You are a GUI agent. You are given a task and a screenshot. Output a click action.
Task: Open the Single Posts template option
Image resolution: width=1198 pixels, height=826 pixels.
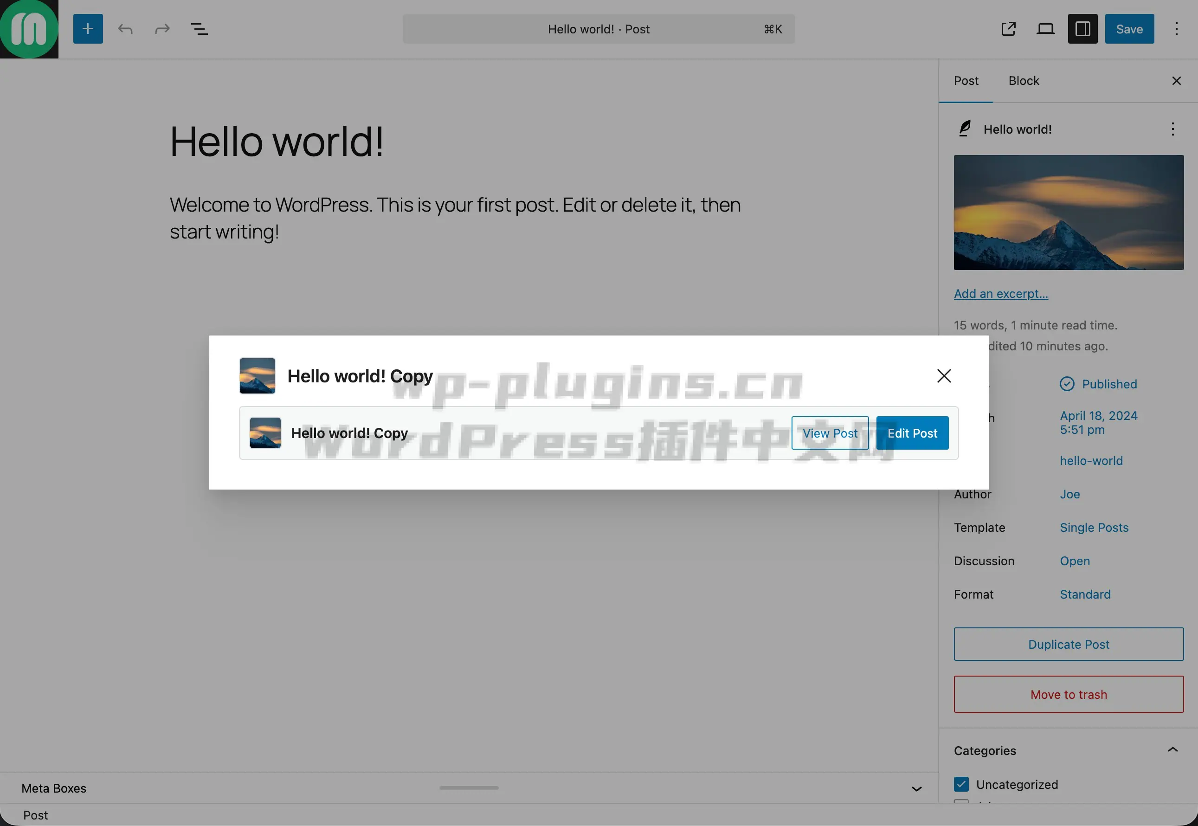1094,527
